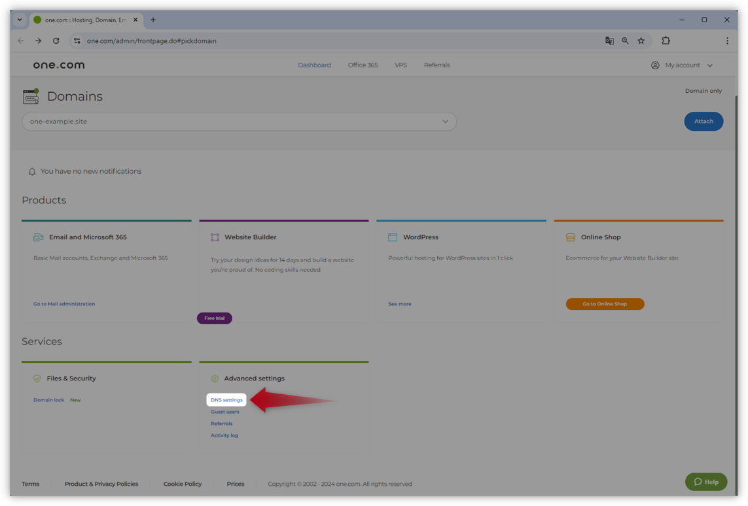
Task: Open the browser extensions puzzle icon
Action: point(666,41)
